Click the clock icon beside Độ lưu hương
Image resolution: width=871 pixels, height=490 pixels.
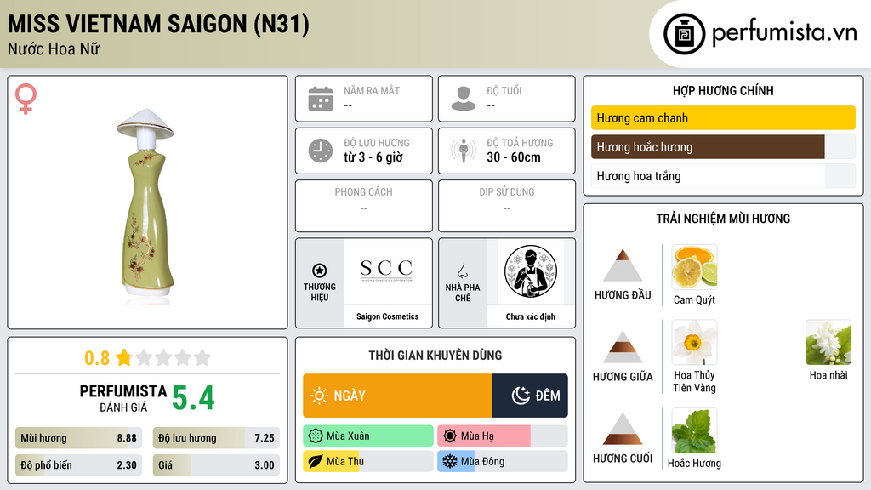pos(321,151)
